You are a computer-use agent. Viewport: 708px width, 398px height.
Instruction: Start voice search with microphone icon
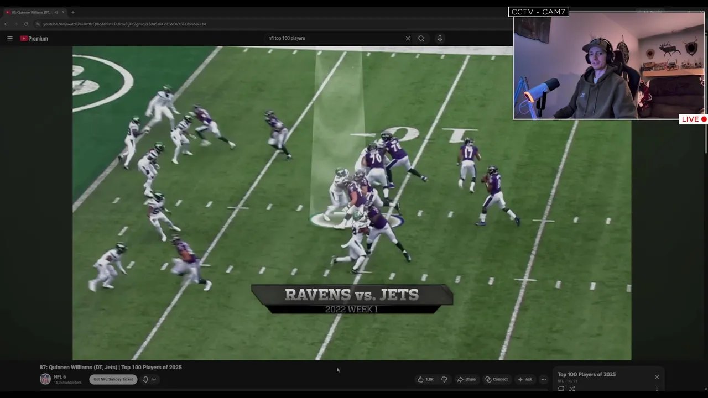click(440, 38)
